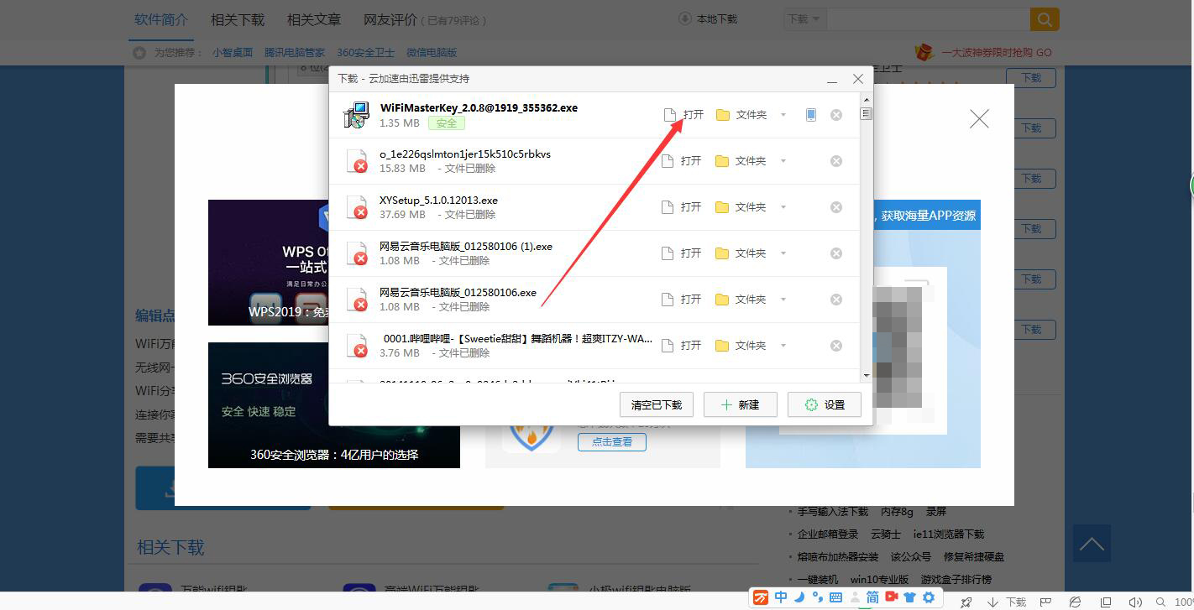Click the red video camera IME icon

pos(892,597)
